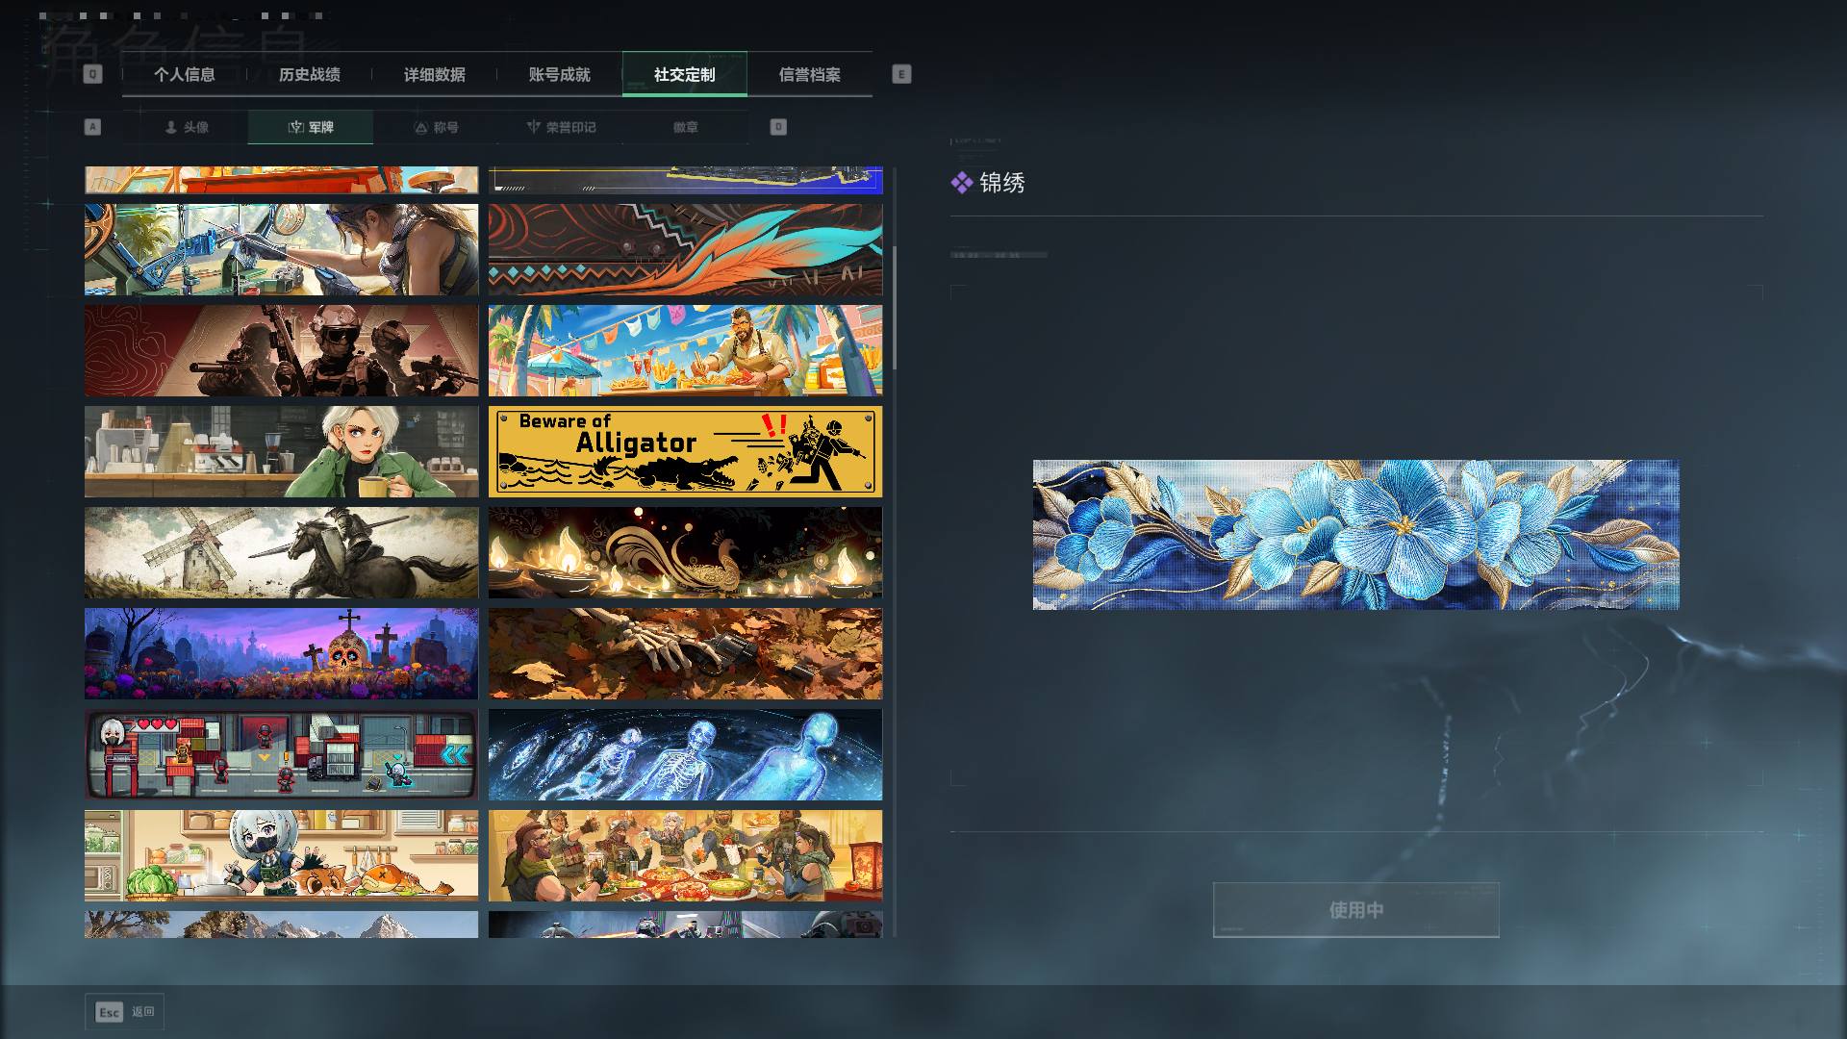This screenshot has width=1847, height=1039.
Task: Select the orange feather tribal pattern dog tag
Action: click(685, 249)
